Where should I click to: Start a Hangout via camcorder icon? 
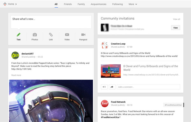coord(83,35)
